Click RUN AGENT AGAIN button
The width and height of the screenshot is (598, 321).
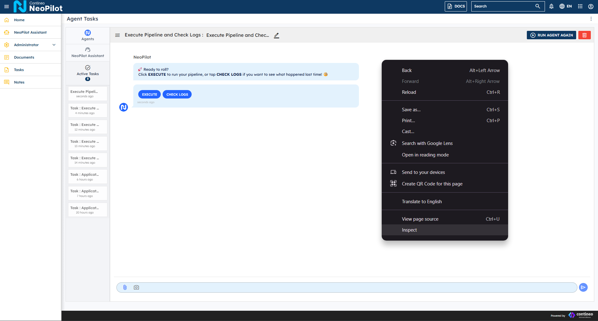pyautogui.click(x=551, y=35)
